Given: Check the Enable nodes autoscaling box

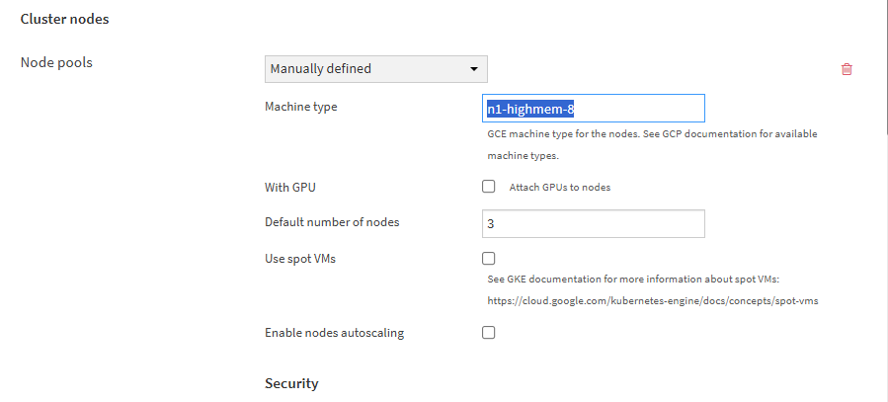Looking at the screenshot, I should (x=488, y=332).
